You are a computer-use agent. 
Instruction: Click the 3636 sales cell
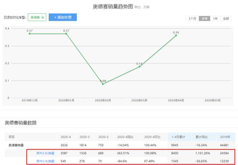(x=64, y=145)
